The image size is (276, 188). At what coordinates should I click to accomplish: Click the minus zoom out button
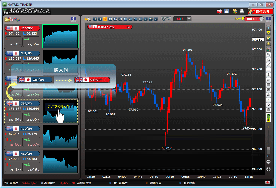pos(268,162)
